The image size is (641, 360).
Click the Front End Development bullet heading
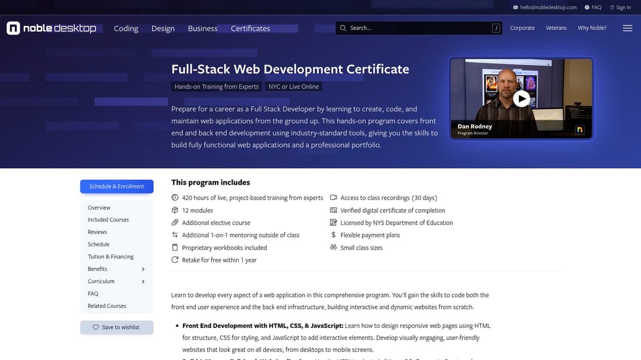(x=262, y=326)
